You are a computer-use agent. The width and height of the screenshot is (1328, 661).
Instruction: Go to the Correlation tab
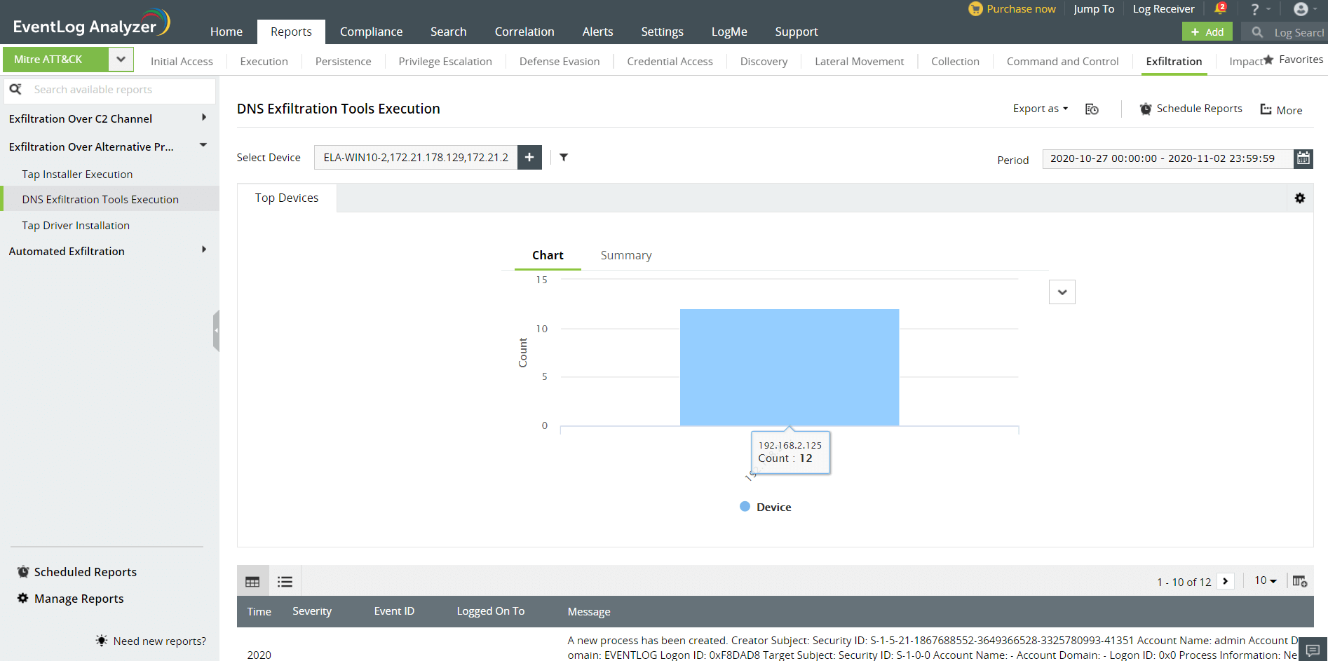coord(524,32)
